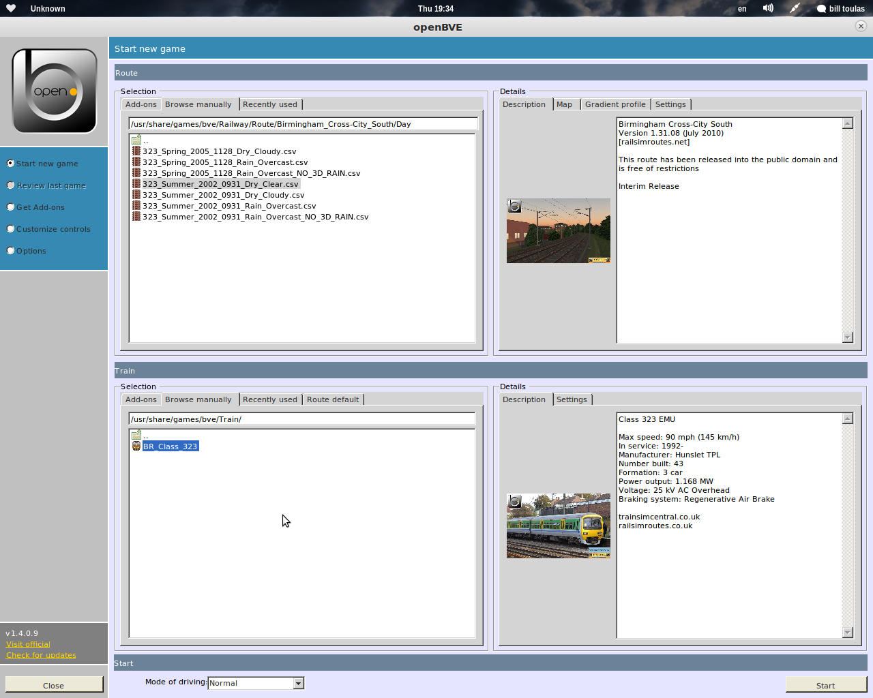
Task: Click the route folder path field
Action: click(x=303, y=124)
